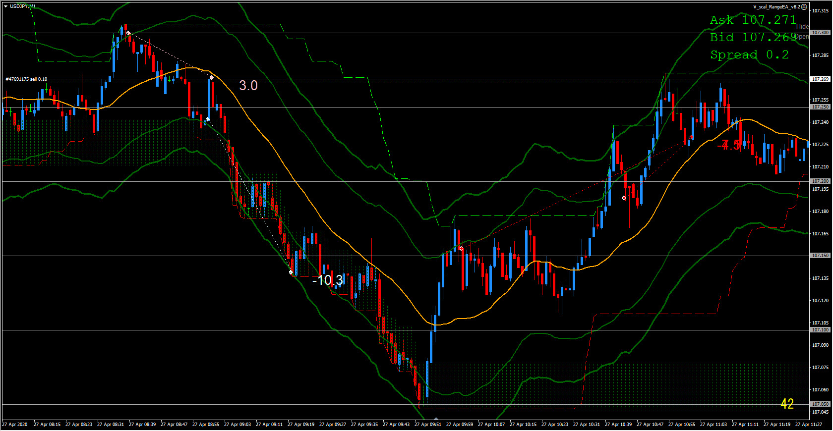Click the sell entry arrow marker below 3.0

click(208, 119)
